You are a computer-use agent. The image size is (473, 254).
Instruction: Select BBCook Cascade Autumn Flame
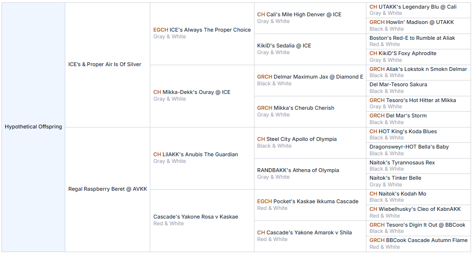426,240
